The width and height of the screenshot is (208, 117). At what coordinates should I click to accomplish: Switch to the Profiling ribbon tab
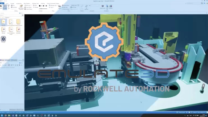[x=43, y=3]
